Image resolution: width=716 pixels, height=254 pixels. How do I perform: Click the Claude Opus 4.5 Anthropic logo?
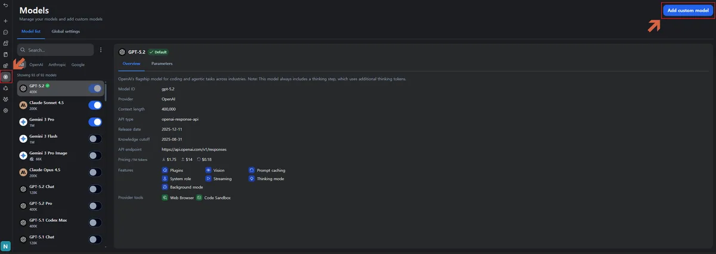click(x=23, y=173)
